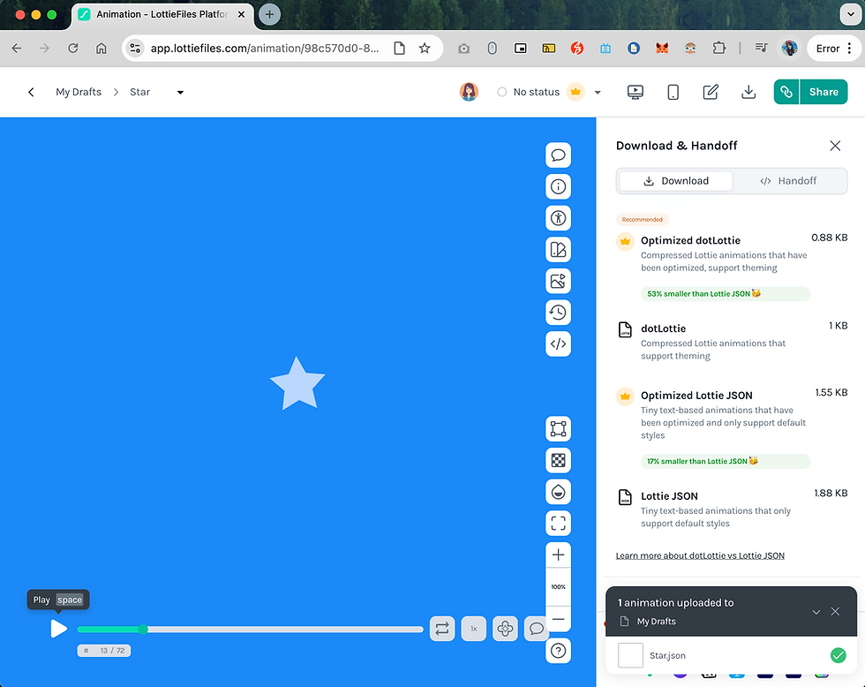The height and width of the screenshot is (687, 865).
Task: Click the Share button
Action: click(x=823, y=92)
